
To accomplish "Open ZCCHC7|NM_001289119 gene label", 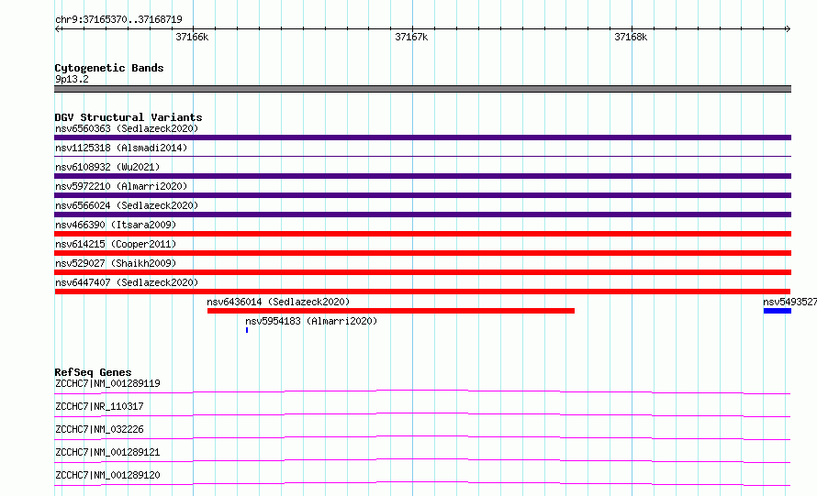I will (x=107, y=383).
